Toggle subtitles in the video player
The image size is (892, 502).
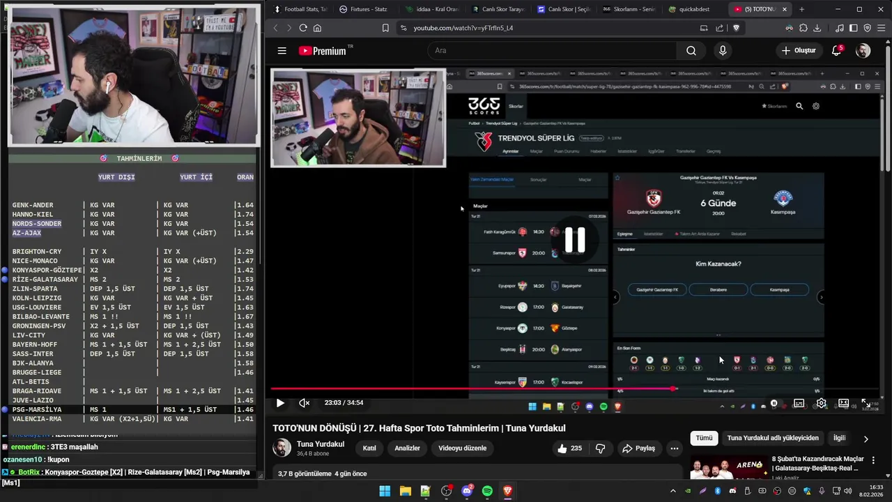pyautogui.click(x=799, y=403)
